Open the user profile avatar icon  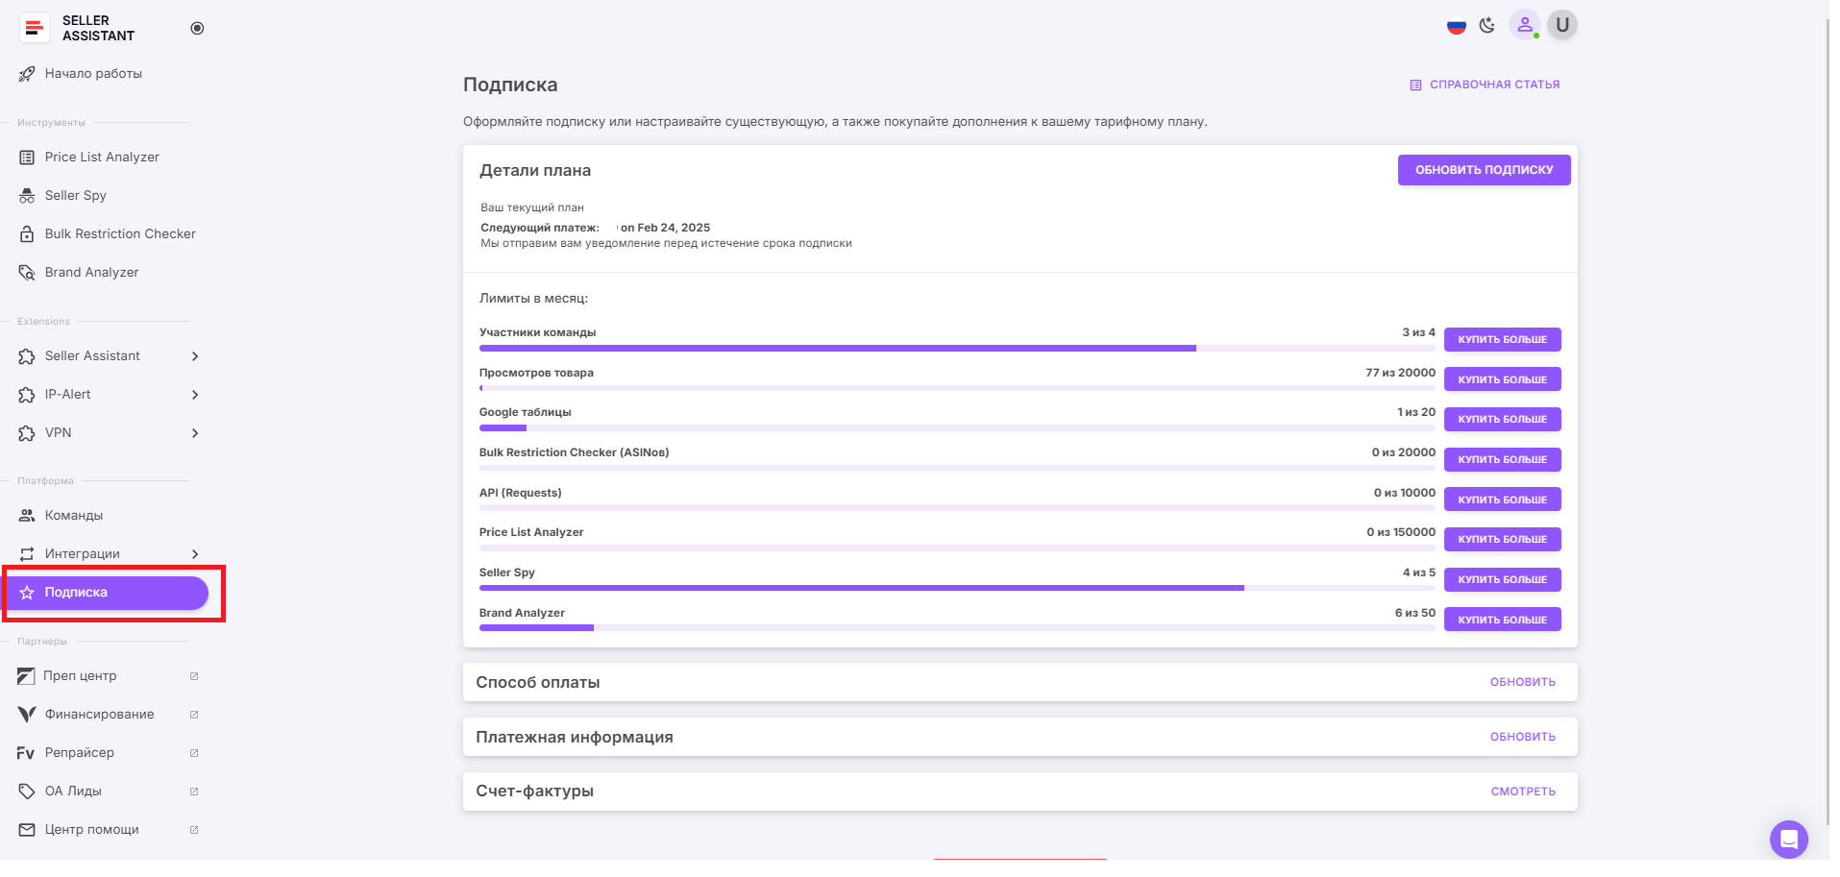pyautogui.click(x=1524, y=26)
